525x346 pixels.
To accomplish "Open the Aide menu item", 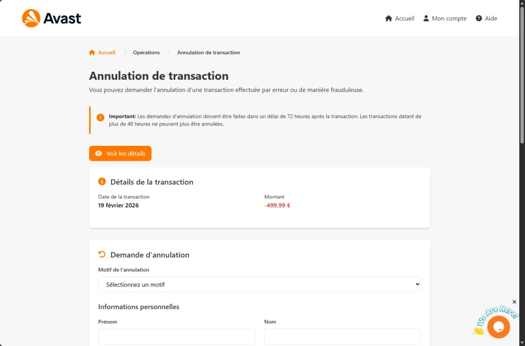I will [x=489, y=18].
